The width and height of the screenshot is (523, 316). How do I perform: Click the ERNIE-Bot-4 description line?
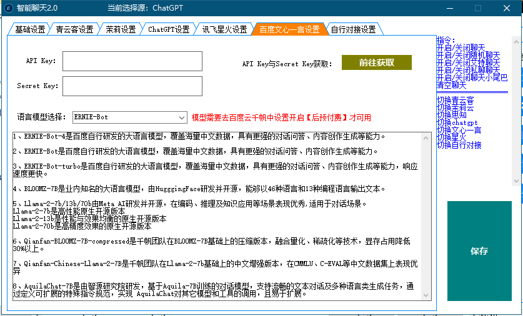199,136
